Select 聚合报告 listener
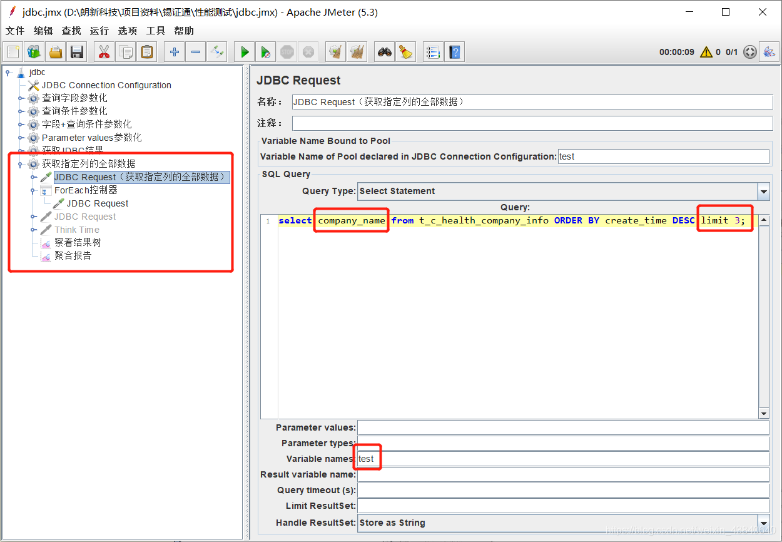 point(73,256)
